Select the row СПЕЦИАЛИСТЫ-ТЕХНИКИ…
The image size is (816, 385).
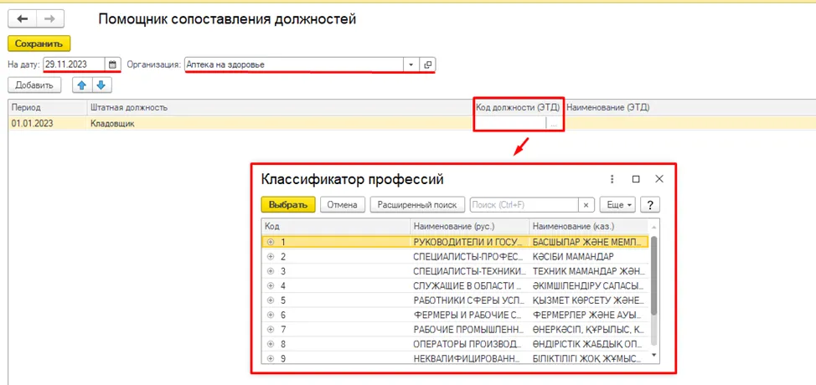coord(455,271)
